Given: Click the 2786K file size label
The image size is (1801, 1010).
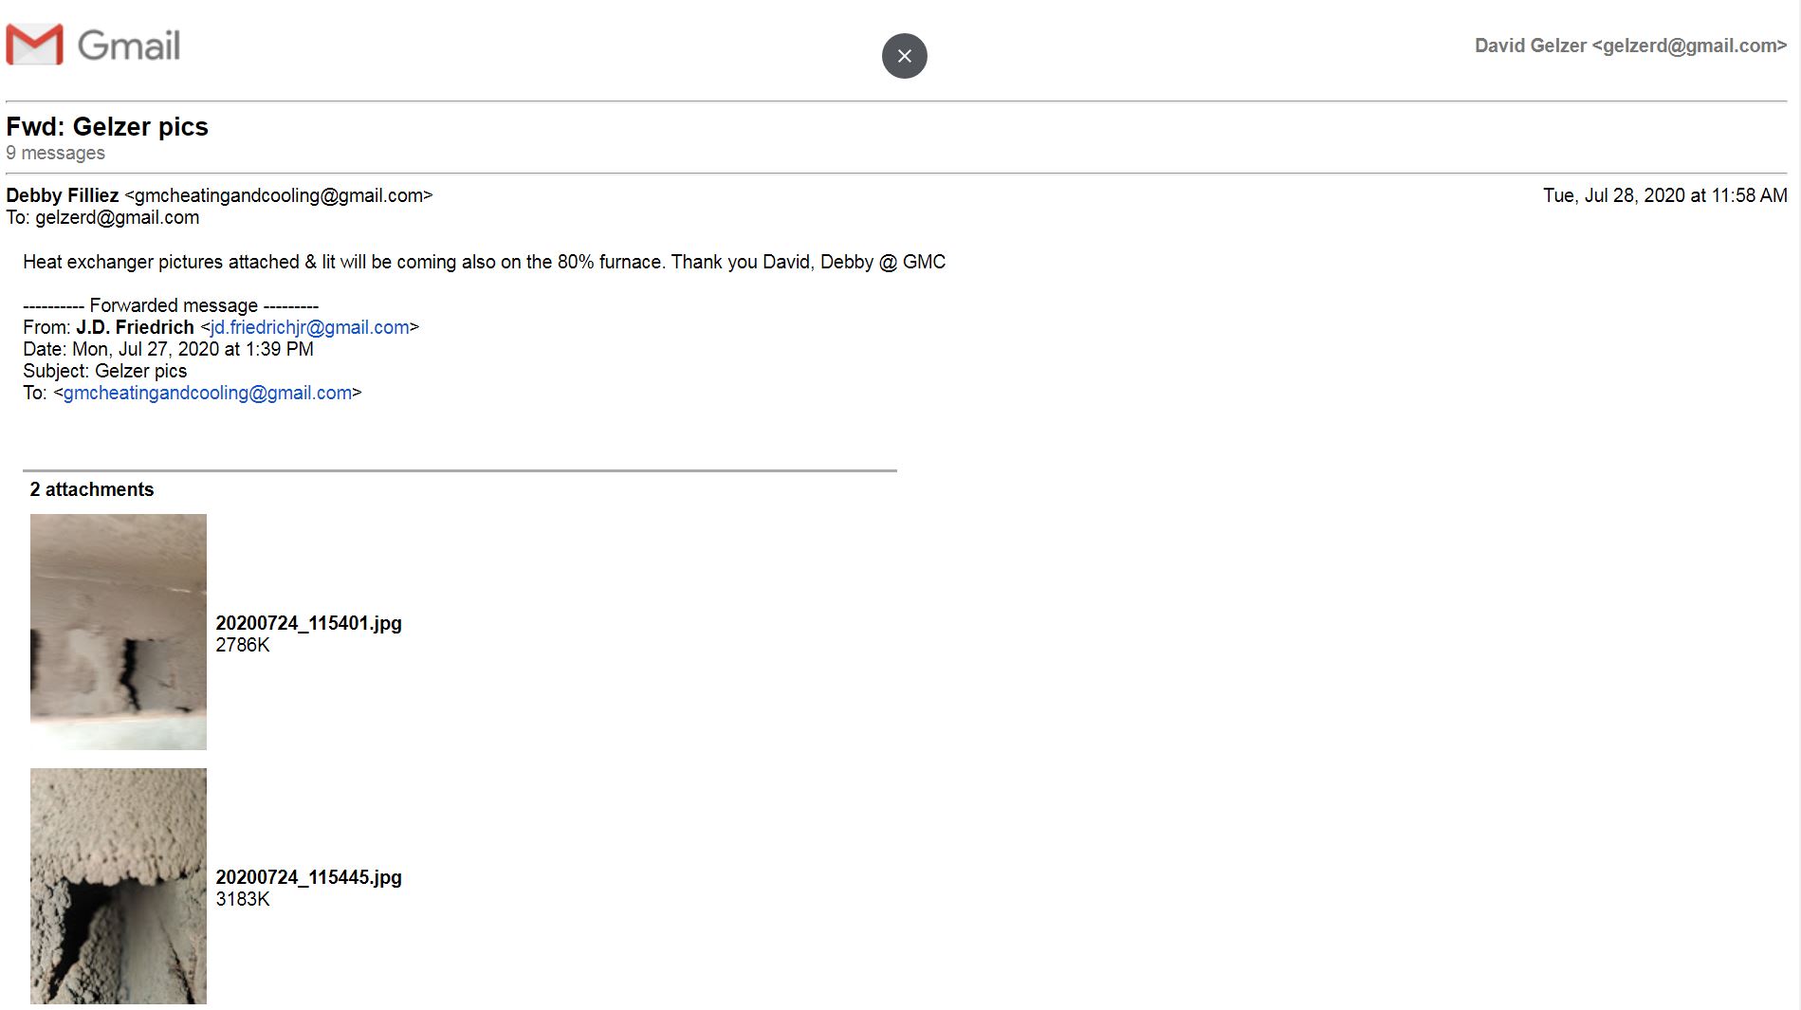Looking at the screenshot, I should 243,645.
